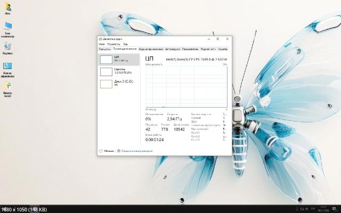Open the Вид menu
The image size is (341, 213).
125,44
